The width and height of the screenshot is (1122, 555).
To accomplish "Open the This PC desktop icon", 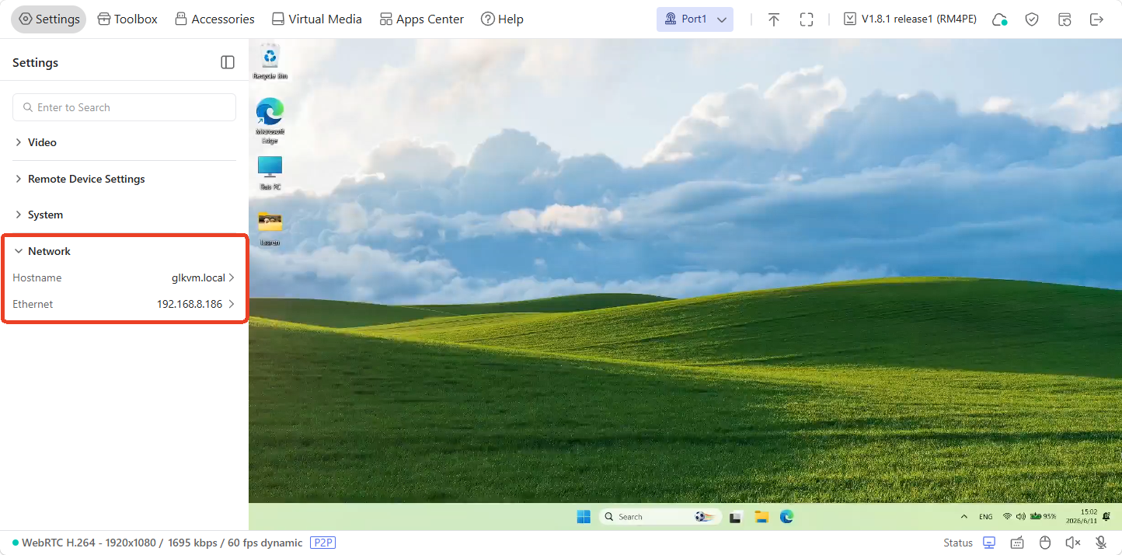I will [270, 173].
